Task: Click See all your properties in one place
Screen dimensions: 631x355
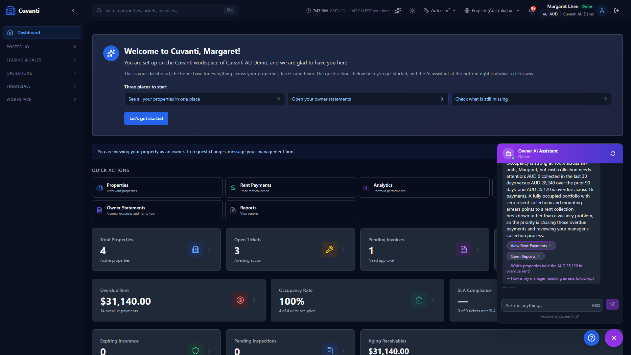Action: point(204,99)
